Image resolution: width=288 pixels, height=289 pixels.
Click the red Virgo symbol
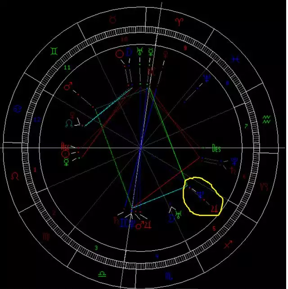[x=46, y=236]
